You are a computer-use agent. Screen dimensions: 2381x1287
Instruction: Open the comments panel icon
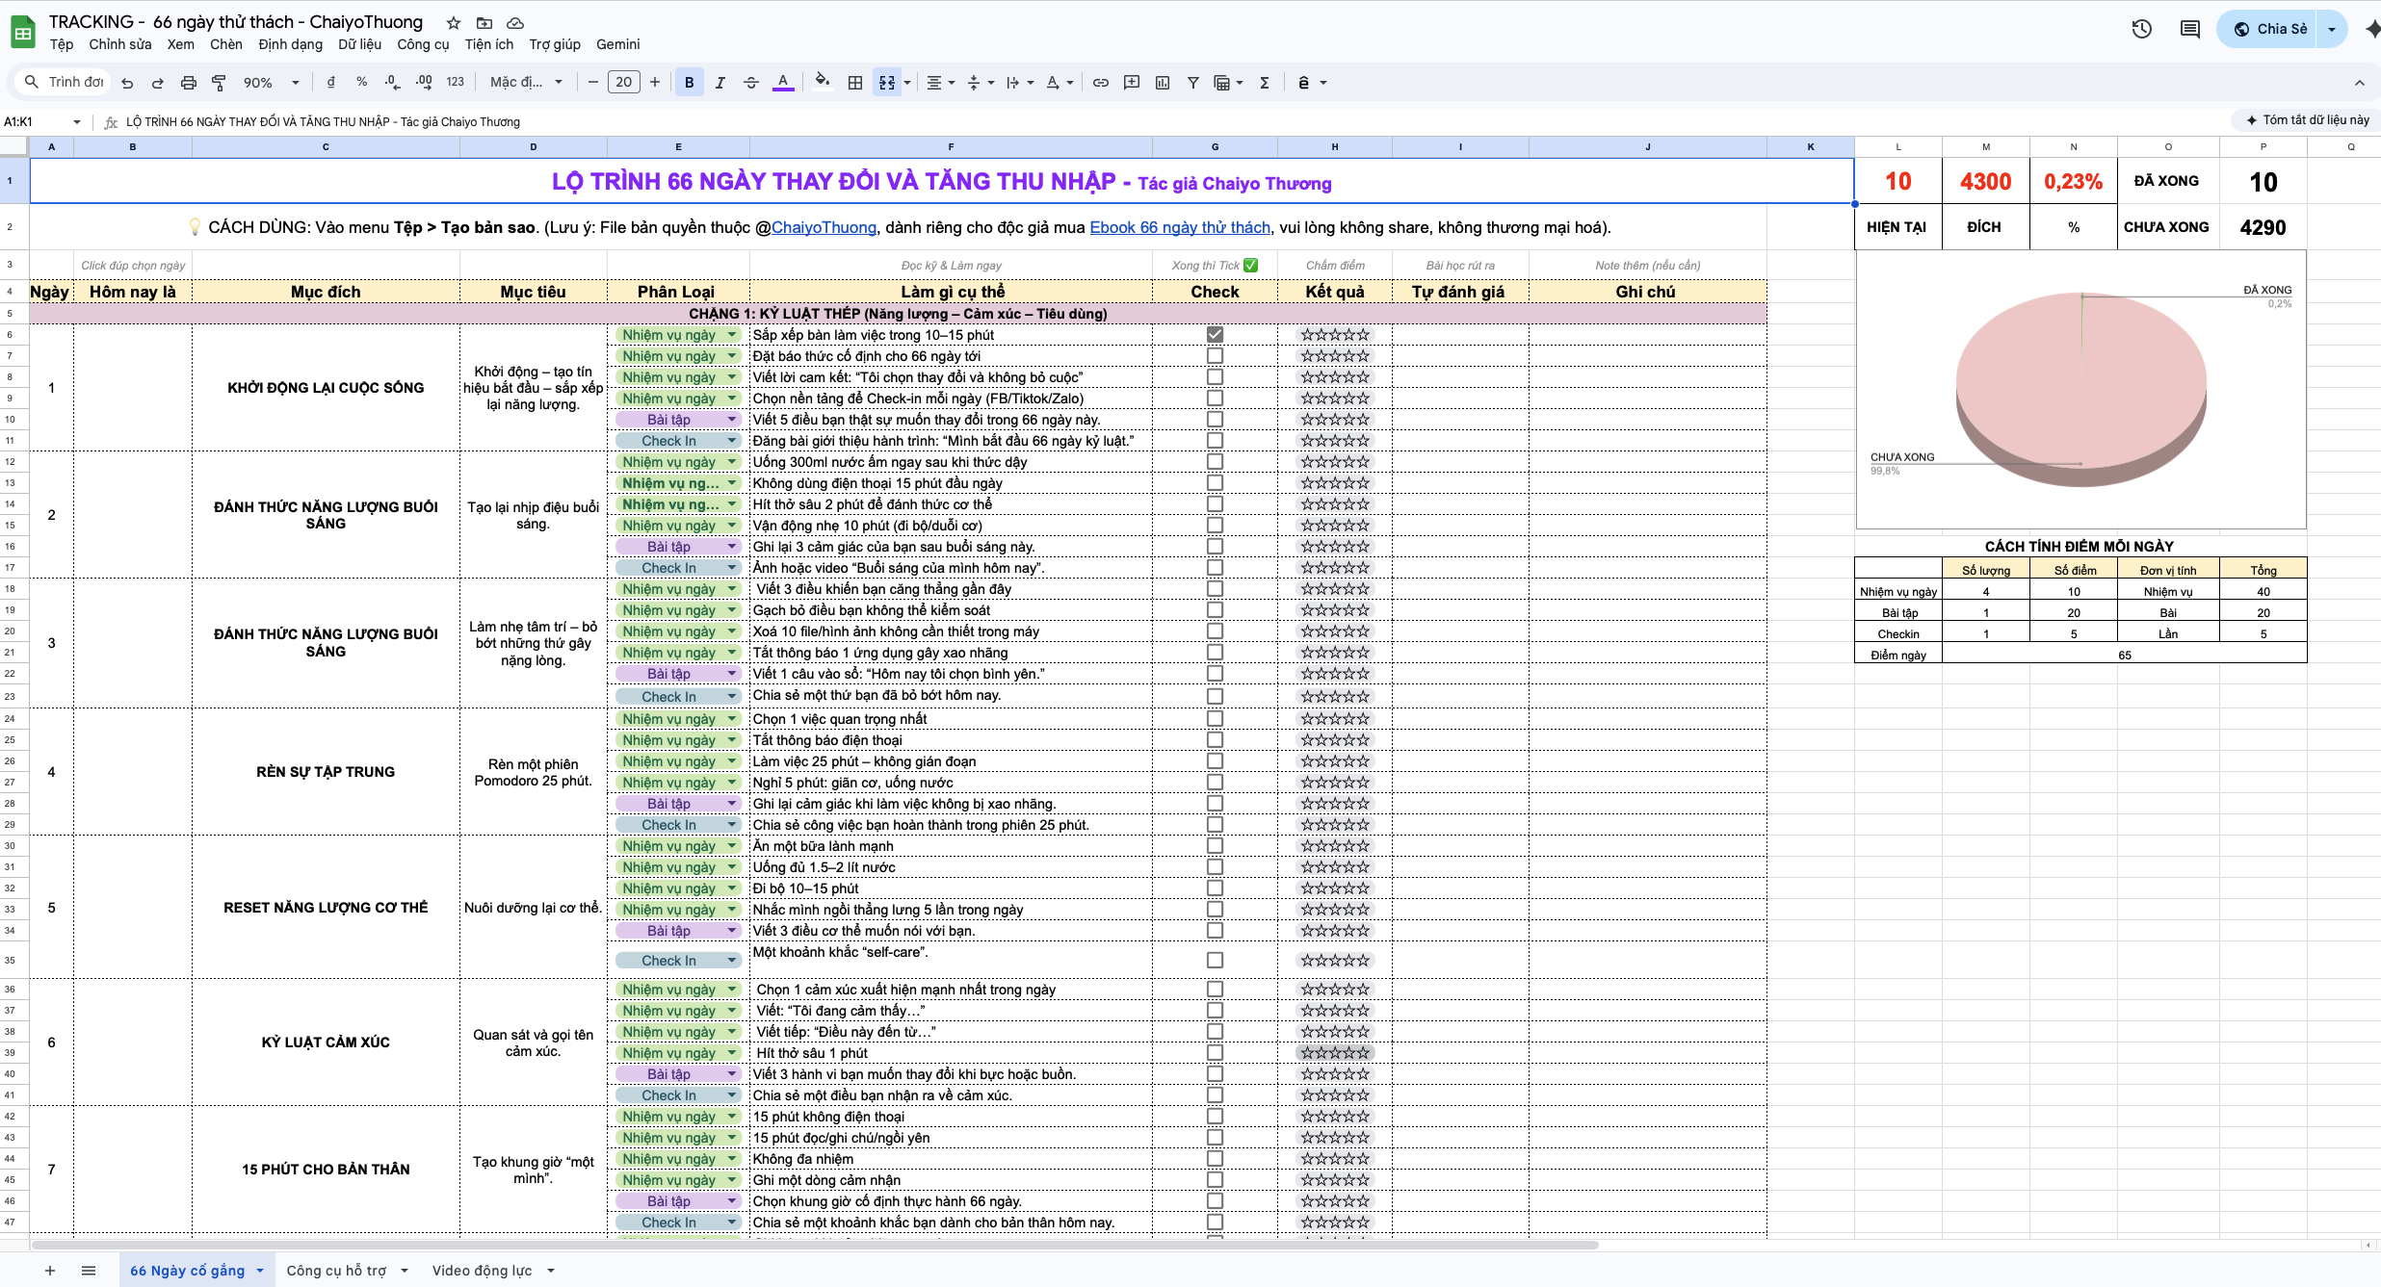tap(2189, 29)
